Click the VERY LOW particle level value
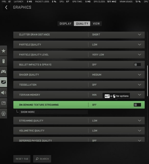The image size is (149, 164). [x=98, y=54]
